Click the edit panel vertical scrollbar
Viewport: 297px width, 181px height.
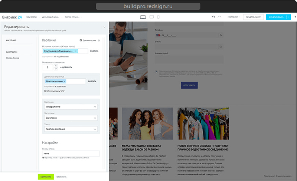pyautogui.click(x=104, y=102)
